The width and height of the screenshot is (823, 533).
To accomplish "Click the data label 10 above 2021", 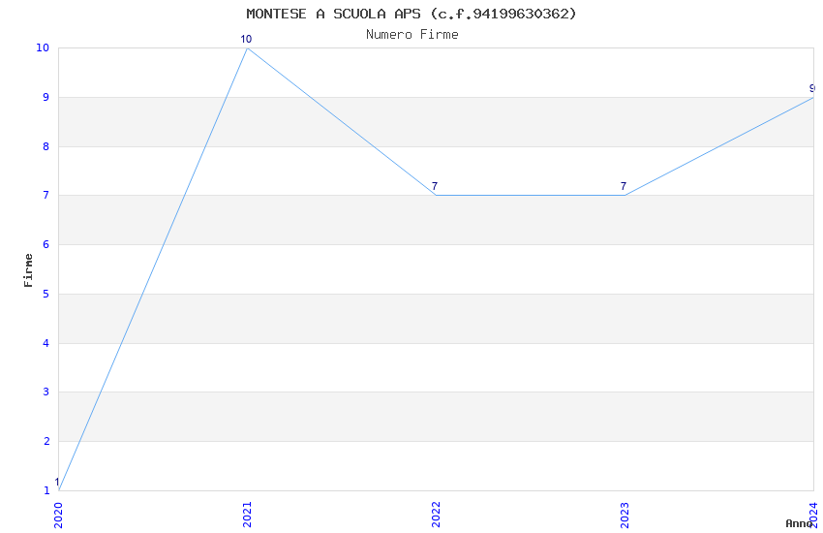I will click(x=246, y=40).
